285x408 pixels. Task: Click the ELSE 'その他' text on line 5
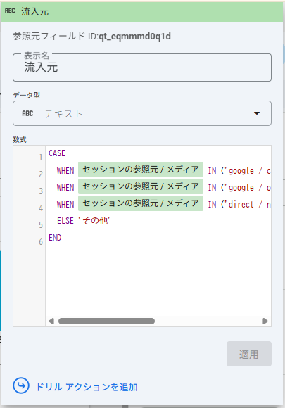tap(84, 221)
